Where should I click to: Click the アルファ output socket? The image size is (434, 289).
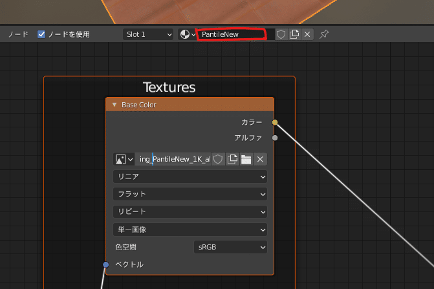click(275, 138)
